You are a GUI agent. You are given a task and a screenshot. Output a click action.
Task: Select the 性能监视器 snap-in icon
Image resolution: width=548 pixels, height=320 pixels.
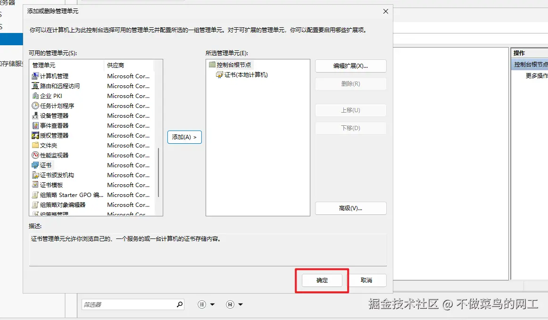(35, 155)
